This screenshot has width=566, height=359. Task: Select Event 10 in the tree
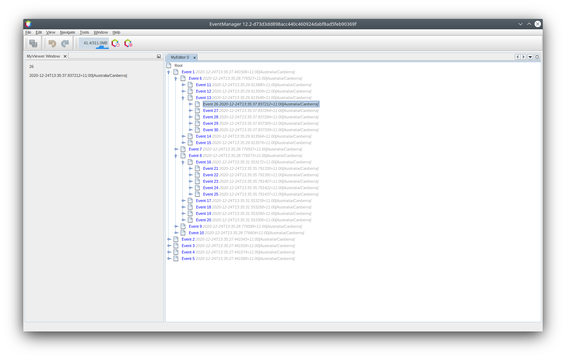[196, 233]
